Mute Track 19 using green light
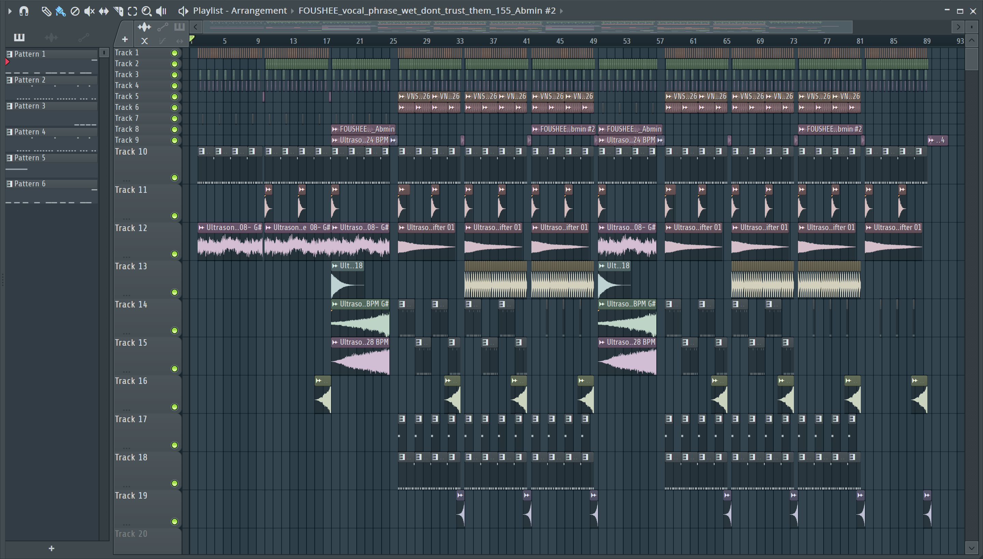 tap(174, 521)
